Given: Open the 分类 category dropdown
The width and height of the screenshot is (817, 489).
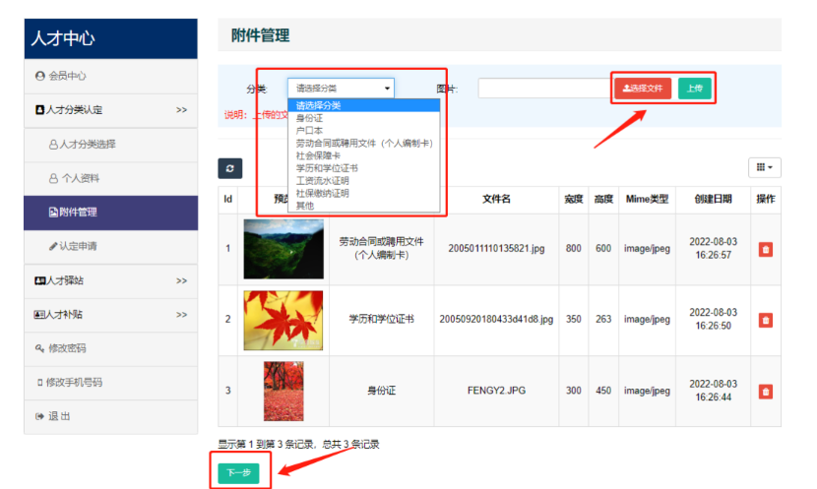Looking at the screenshot, I should pyautogui.click(x=341, y=88).
